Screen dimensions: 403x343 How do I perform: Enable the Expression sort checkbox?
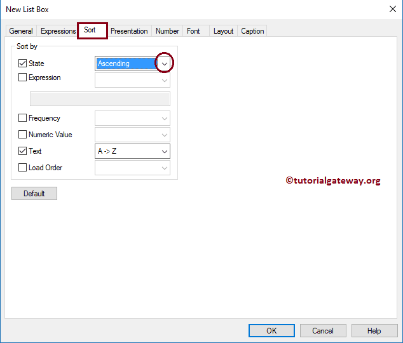[22, 77]
